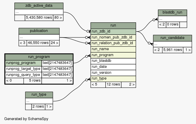196x124 pixels.
Task: Select the runprog_program column cell
Action: click(x=23, y=63)
